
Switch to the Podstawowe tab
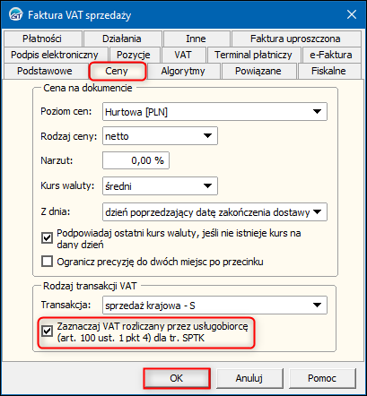tap(45, 71)
